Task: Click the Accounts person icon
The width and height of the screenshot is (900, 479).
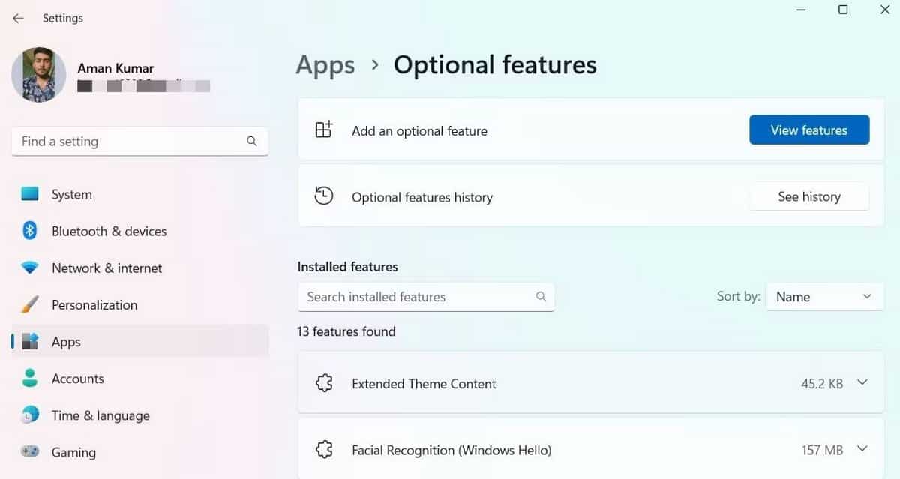Action: coord(30,378)
